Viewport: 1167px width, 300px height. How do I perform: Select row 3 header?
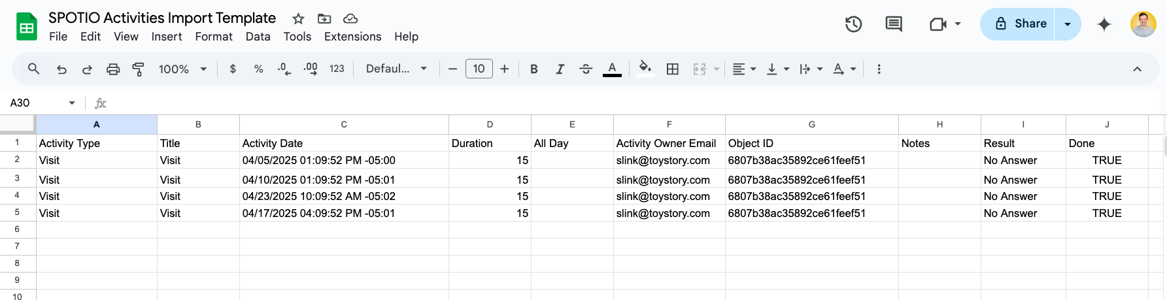point(18,178)
